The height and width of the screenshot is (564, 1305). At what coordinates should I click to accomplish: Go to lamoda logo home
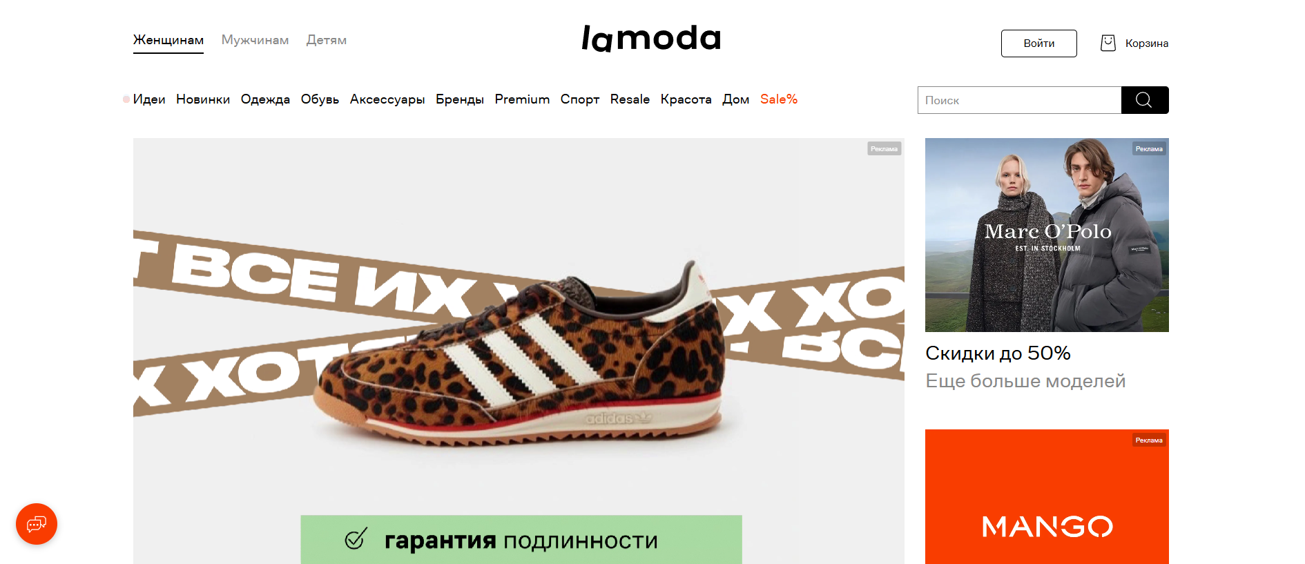point(651,39)
